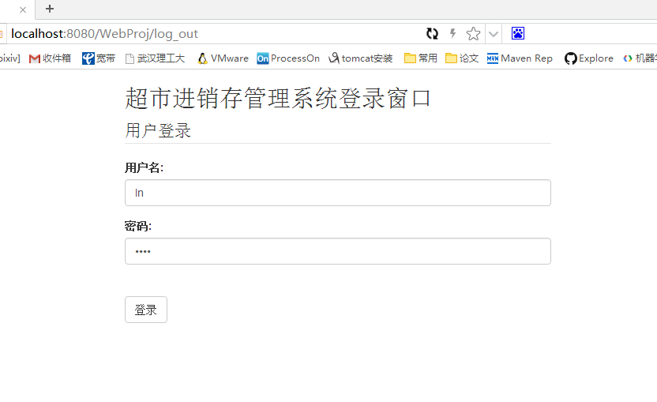
Task: Click the 超市进销存管理系统登录窗口 heading
Action: 278,99
